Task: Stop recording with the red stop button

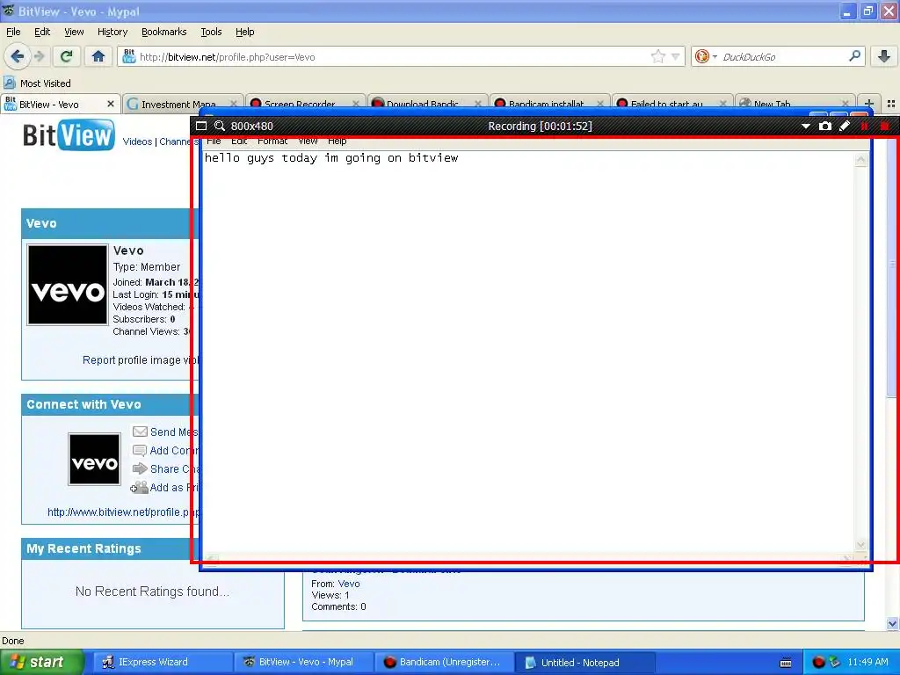Action: pos(884,126)
